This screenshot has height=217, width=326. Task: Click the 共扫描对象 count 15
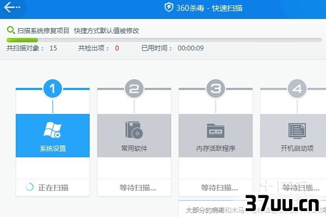[x=53, y=48]
